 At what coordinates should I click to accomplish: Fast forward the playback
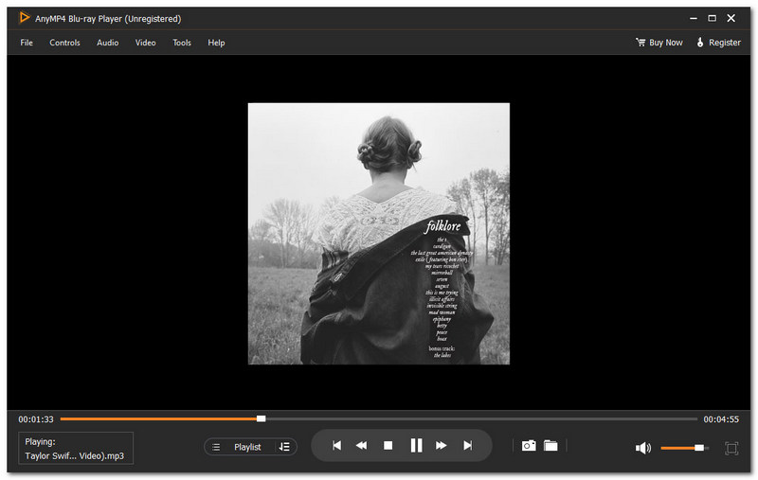pos(441,445)
